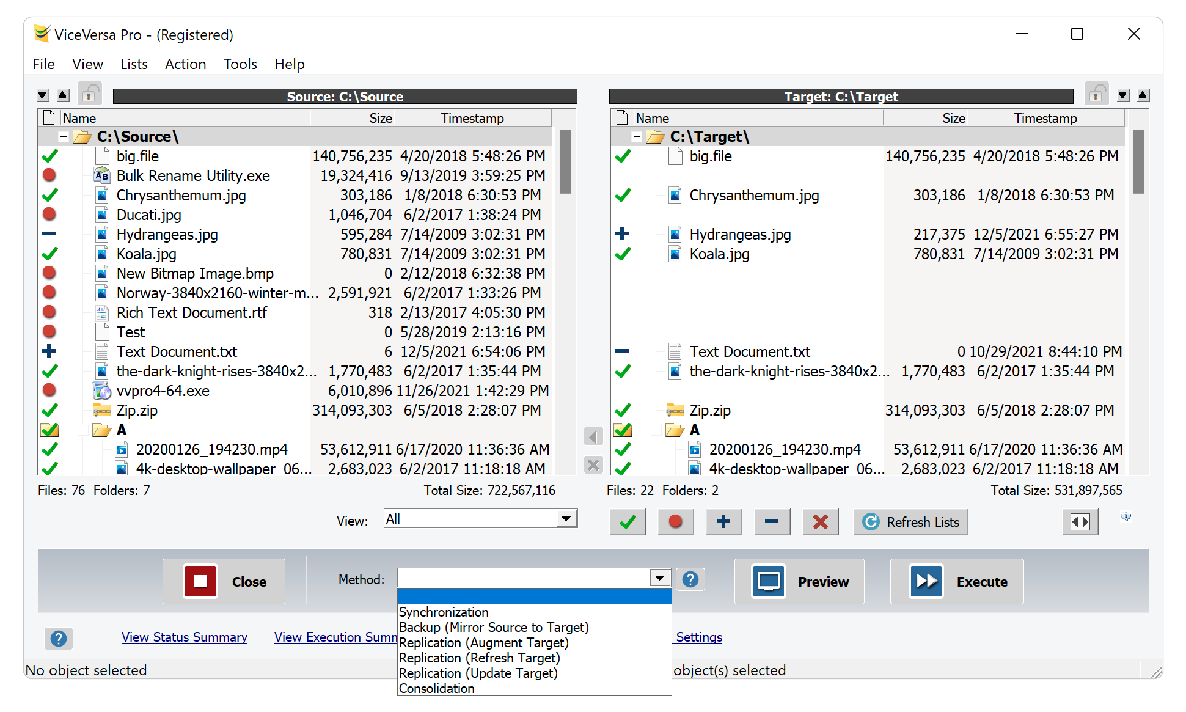Screen dimensions: 1186x712
Task: Select 20200126_194230.mp4 in Target
Action: (x=785, y=450)
